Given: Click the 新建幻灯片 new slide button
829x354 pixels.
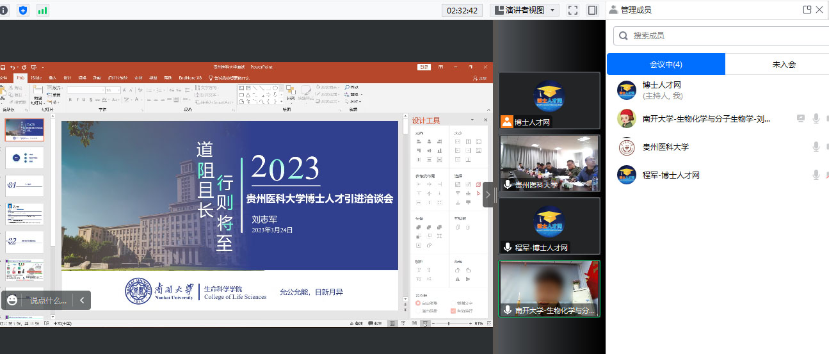Looking at the screenshot, I should coord(38,93).
